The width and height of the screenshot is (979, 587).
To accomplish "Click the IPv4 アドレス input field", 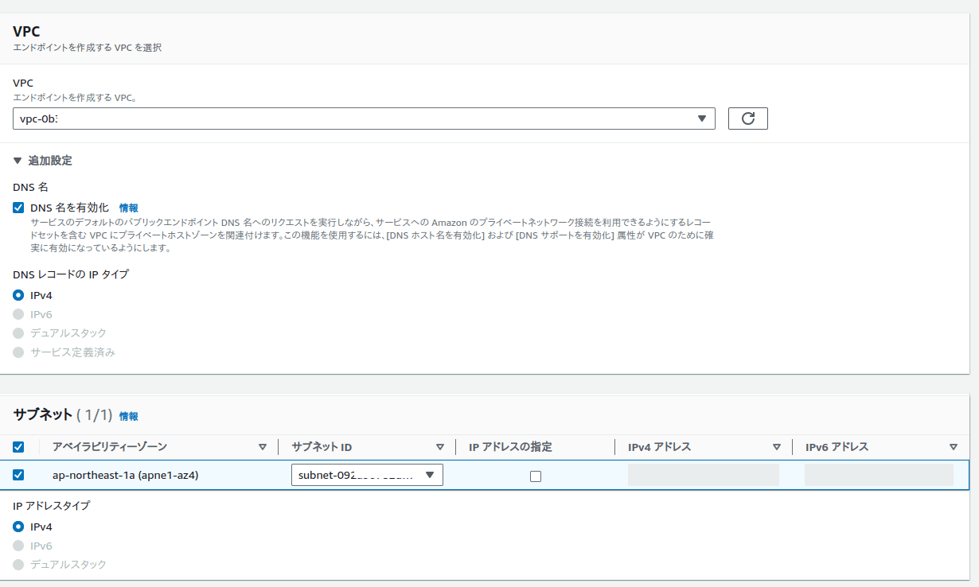I will (704, 476).
